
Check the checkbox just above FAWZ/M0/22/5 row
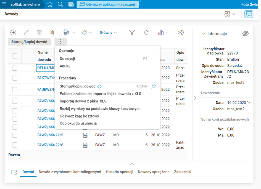point(15,127)
